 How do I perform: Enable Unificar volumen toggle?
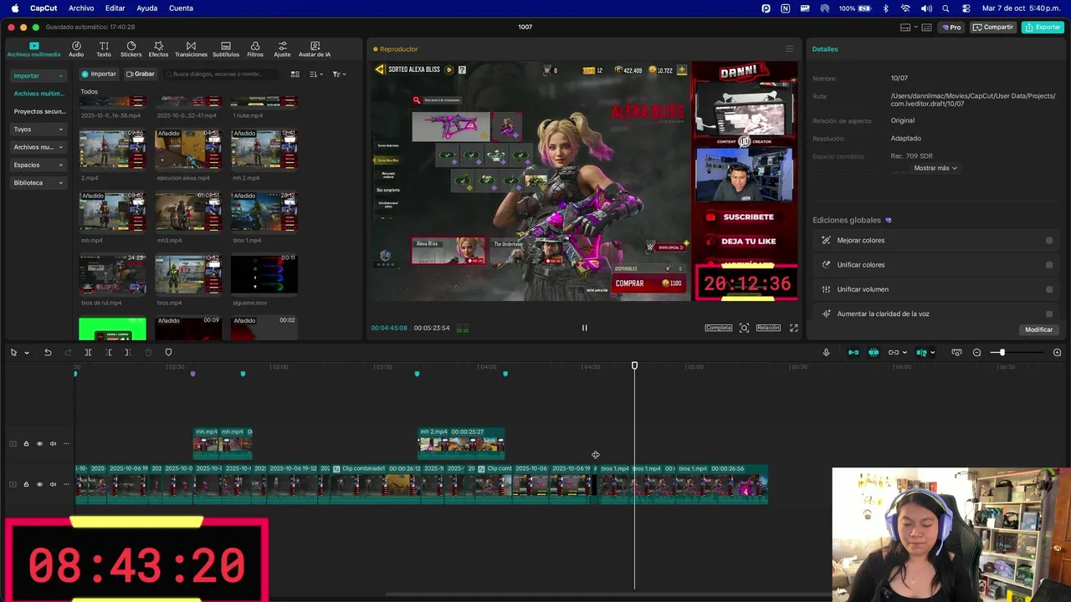tap(1049, 289)
